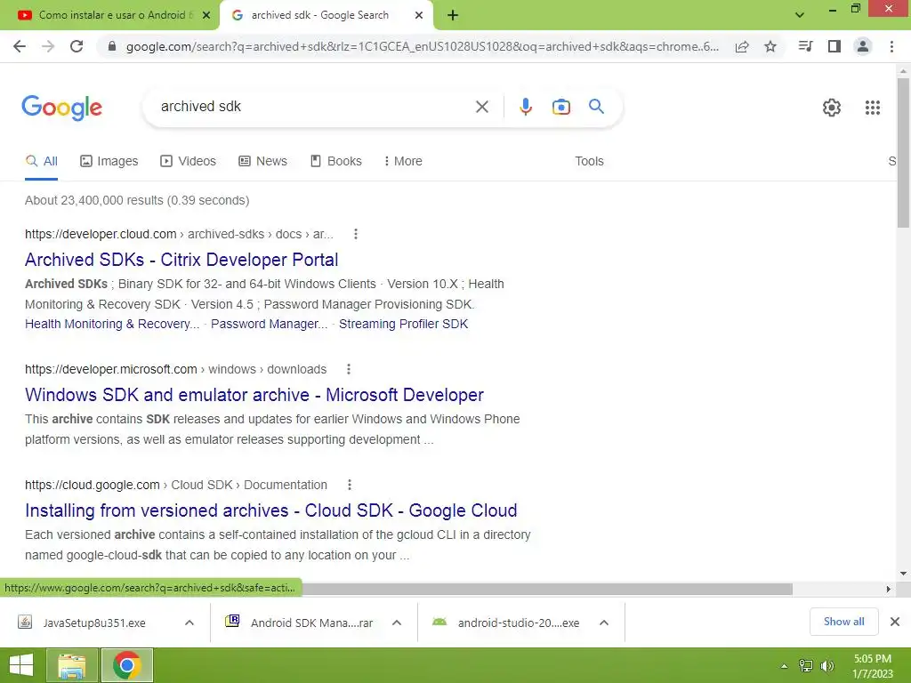911x683 pixels.
Task: Open Installing from versioned archives link
Action: pos(270,510)
